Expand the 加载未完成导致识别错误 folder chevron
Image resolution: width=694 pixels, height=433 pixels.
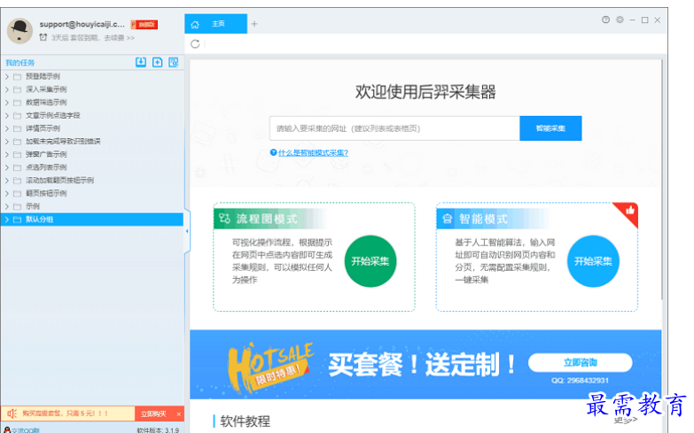(6, 142)
